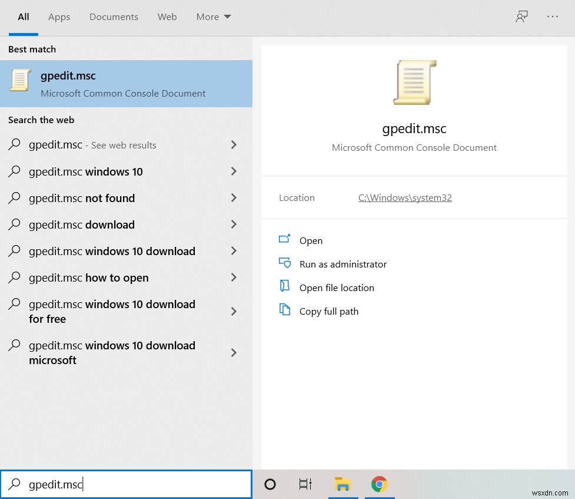Open the C:\Windows\system32 location link
575x499 pixels.
[x=404, y=197]
